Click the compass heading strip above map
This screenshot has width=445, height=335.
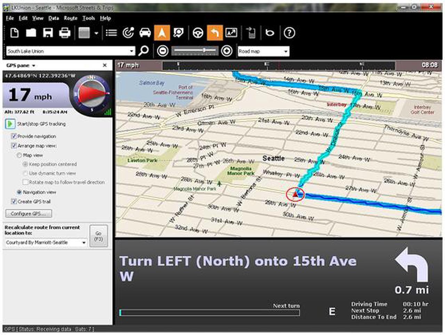click(x=278, y=65)
